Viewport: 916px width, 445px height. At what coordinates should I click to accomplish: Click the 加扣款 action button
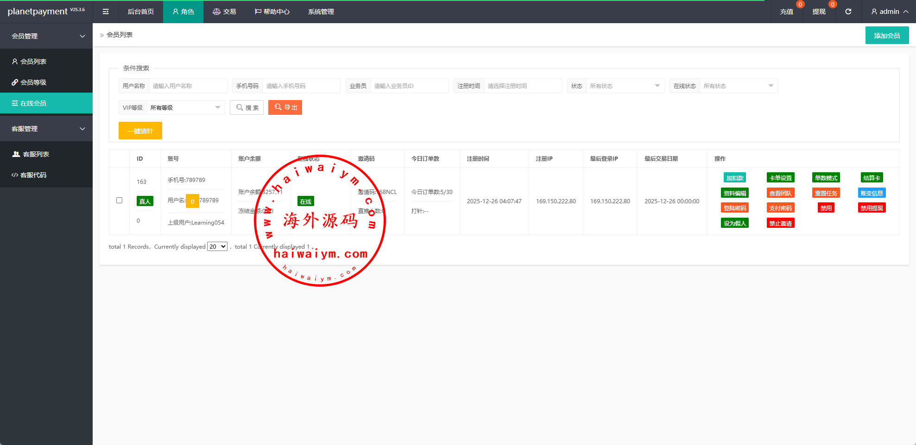coord(734,178)
